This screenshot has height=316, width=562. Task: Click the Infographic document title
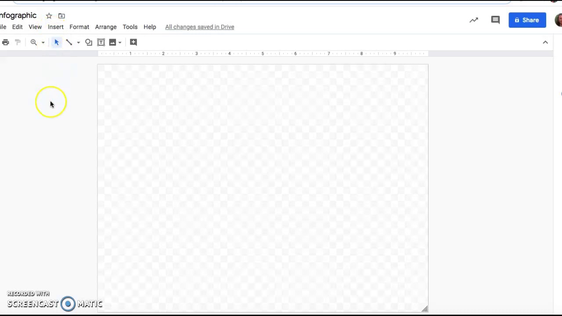point(18,16)
